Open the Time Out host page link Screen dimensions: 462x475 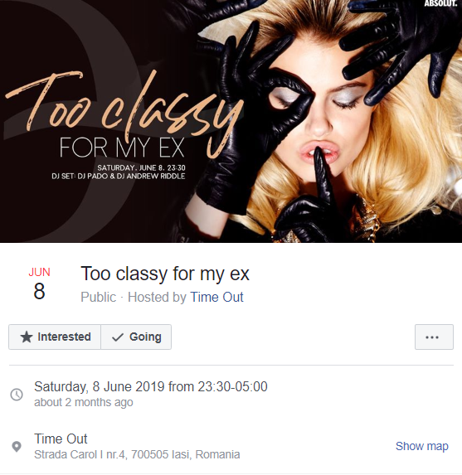tap(216, 297)
